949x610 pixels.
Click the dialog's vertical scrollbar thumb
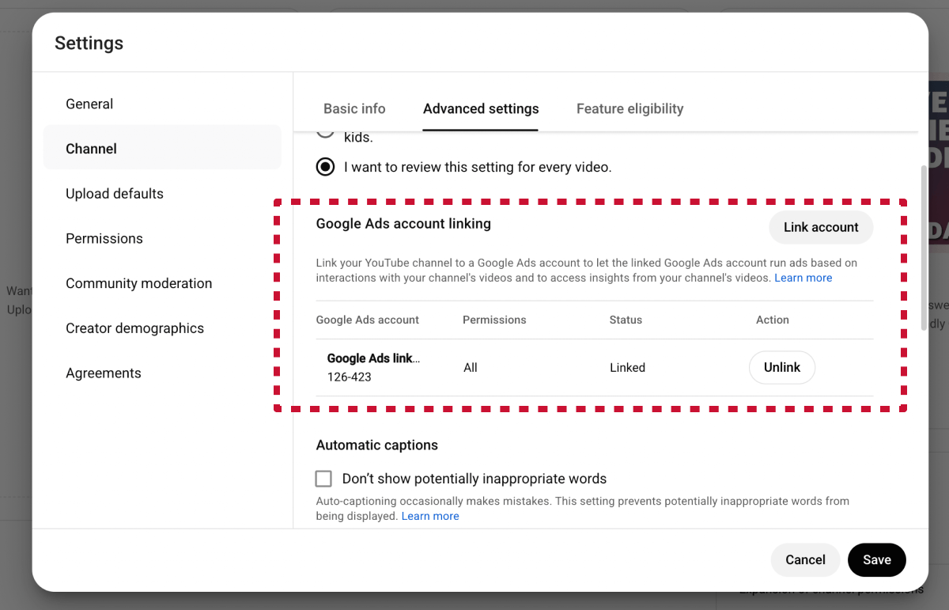coord(924,248)
